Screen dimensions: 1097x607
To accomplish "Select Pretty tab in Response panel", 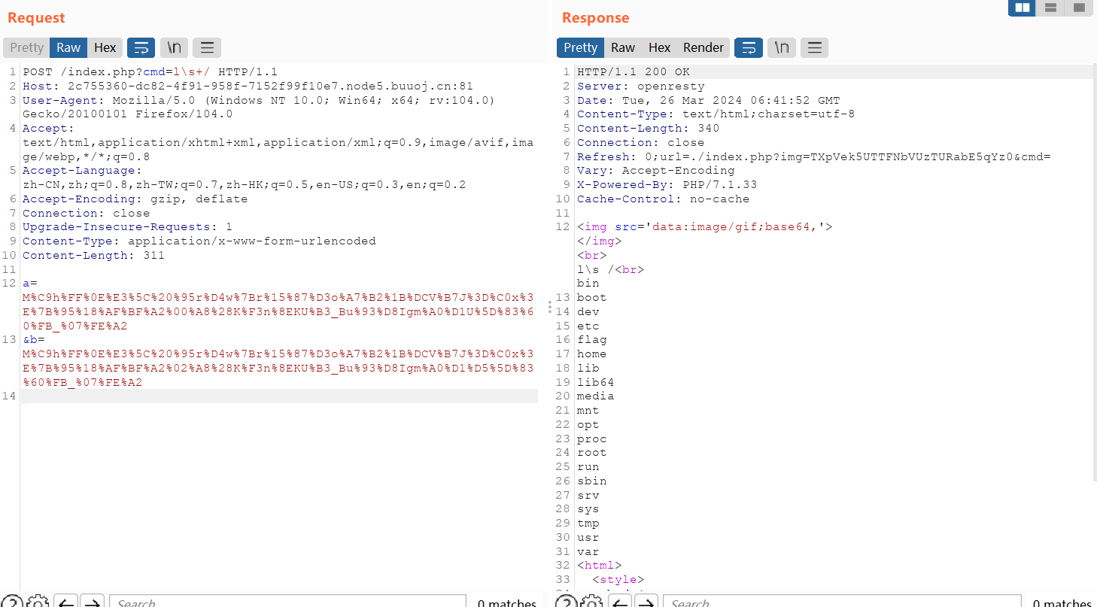I will (581, 47).
